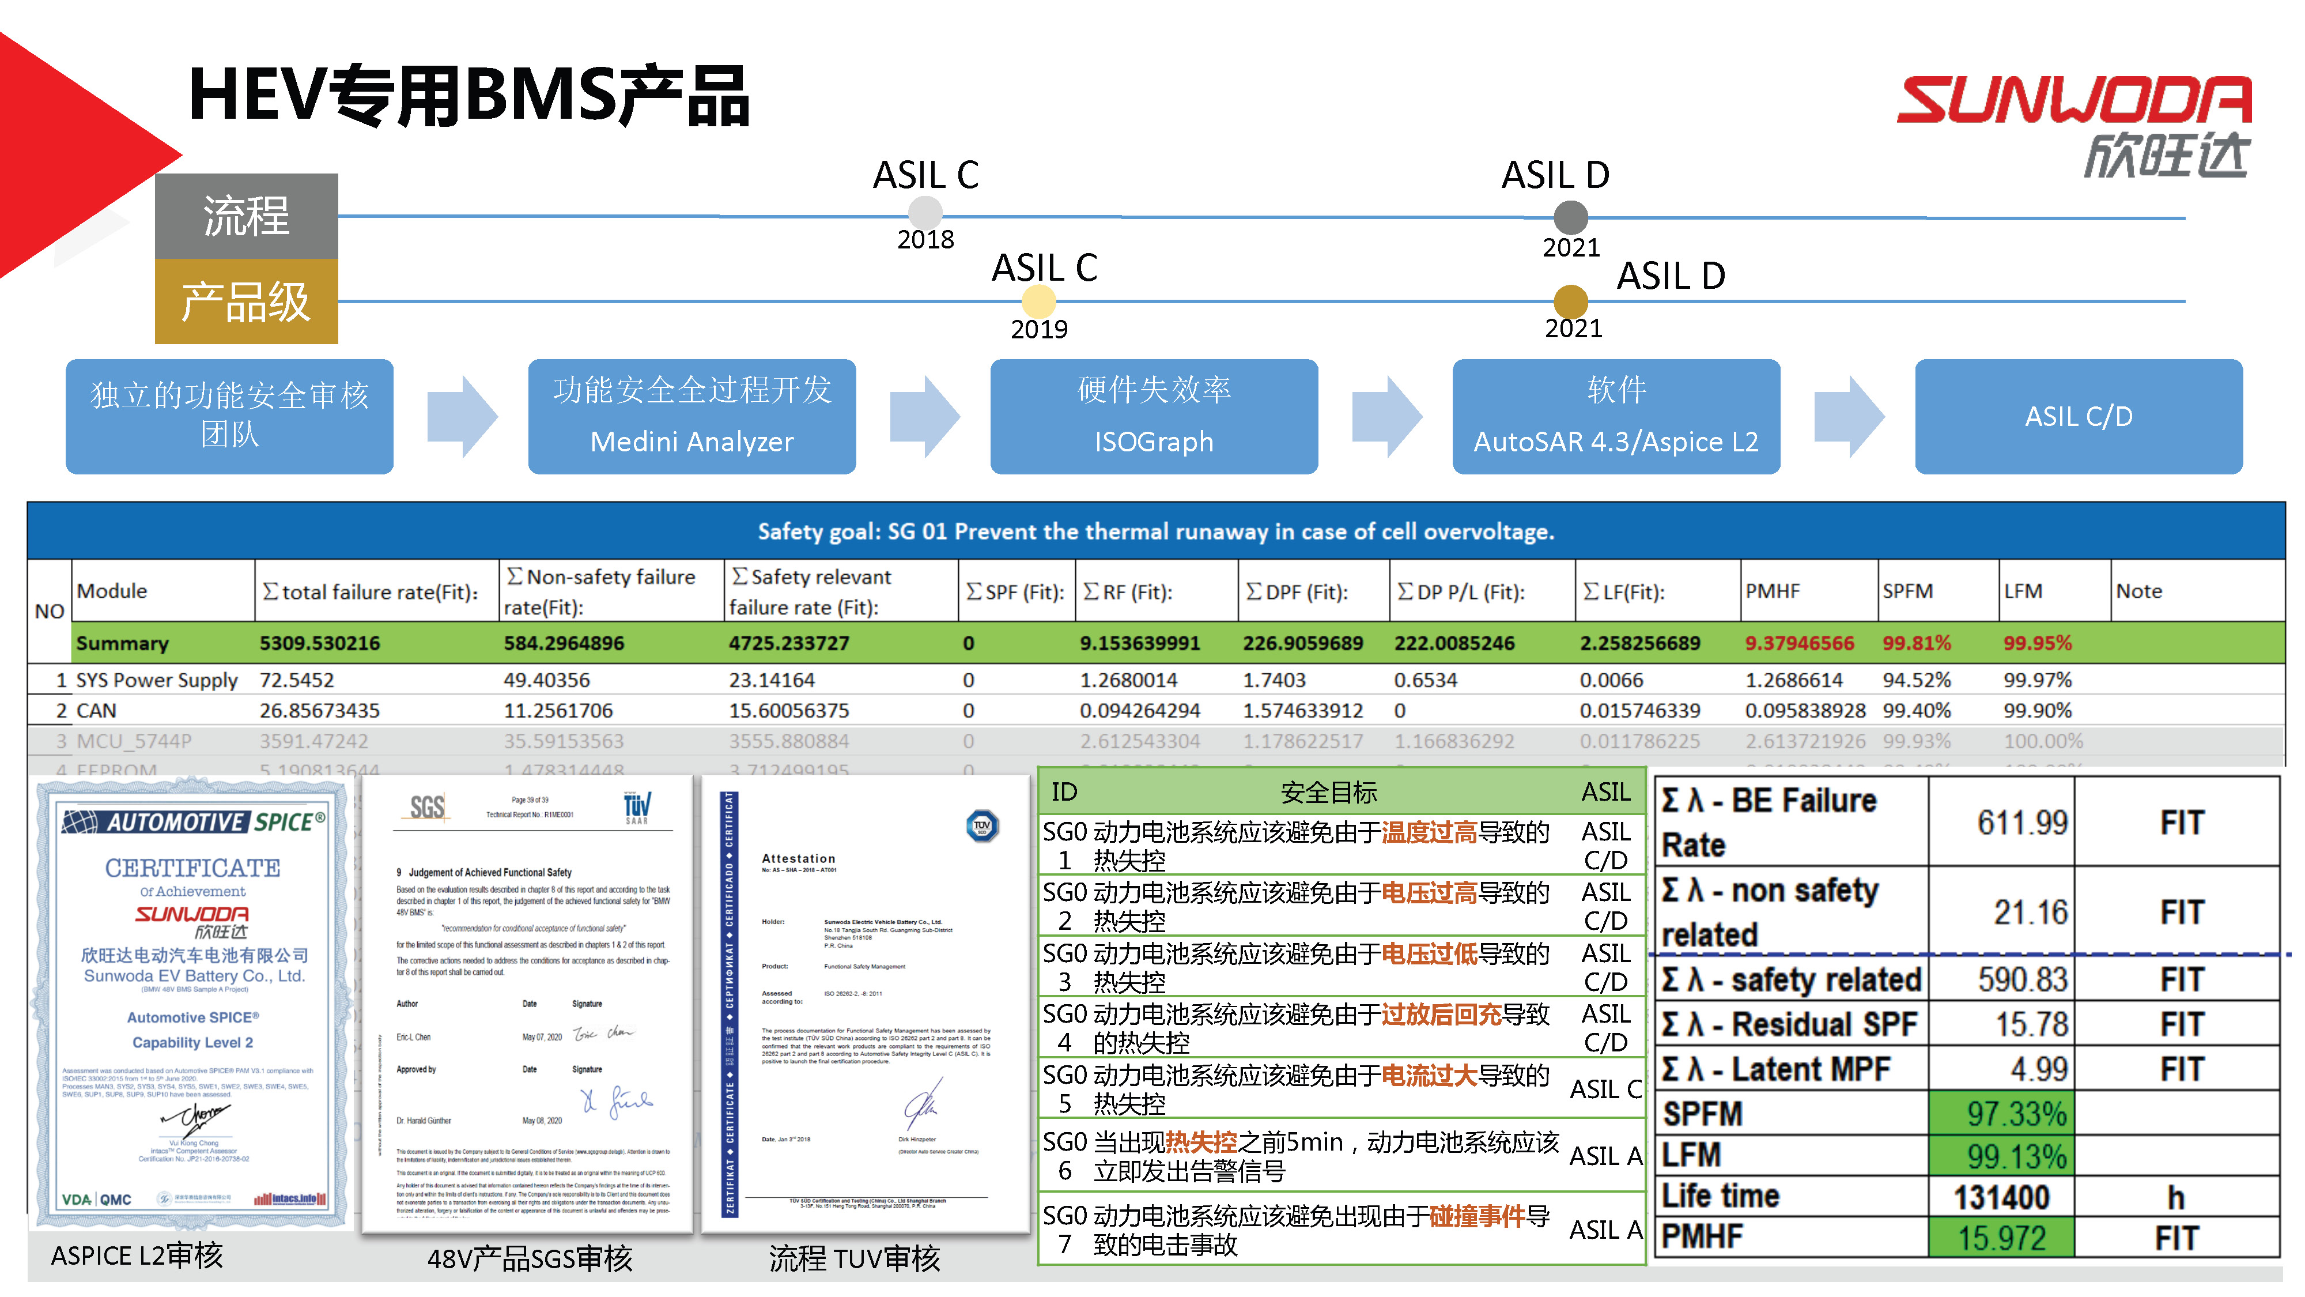Click the Note column header
The height and width of the screenshot is (1297, 2305).
(2197, 591)
